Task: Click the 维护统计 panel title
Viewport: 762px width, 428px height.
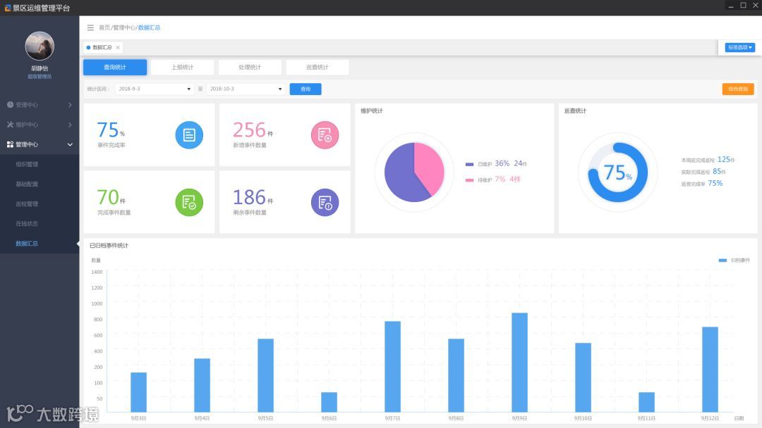Action: (372, 111)
